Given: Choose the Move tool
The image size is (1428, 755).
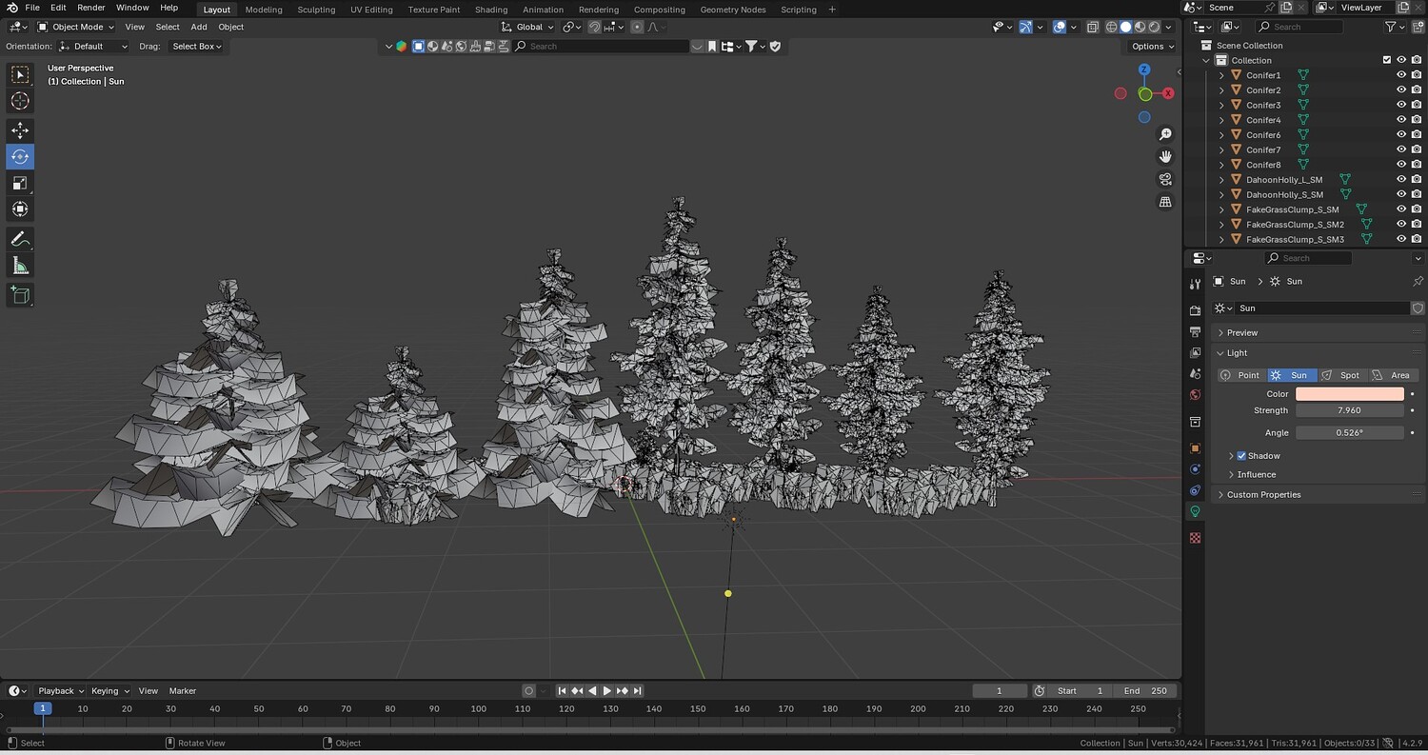Looking at the screenshot, I should coord(20,130).
